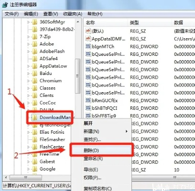Expand the Gabest tree node
This screenshot has width=195, height=191.
(x=29, y=161)
